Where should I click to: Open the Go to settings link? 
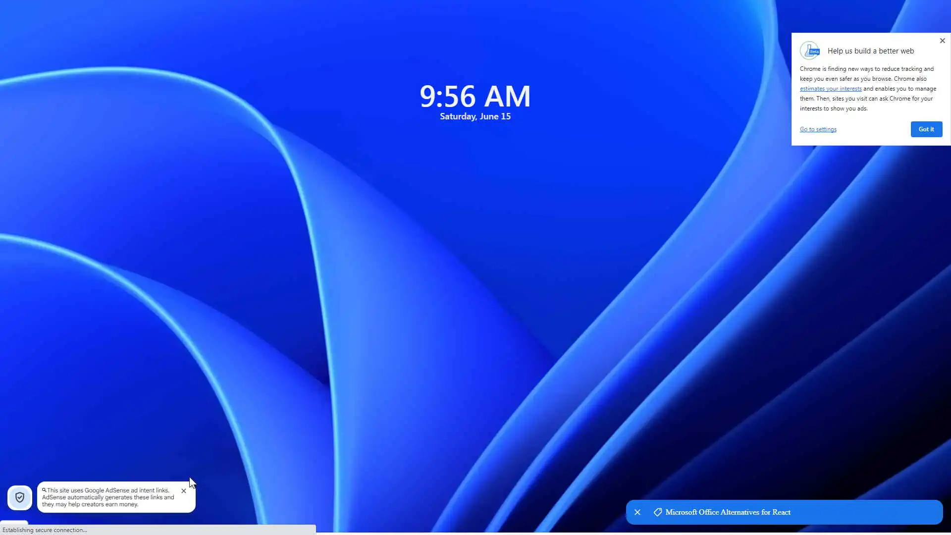818,129
